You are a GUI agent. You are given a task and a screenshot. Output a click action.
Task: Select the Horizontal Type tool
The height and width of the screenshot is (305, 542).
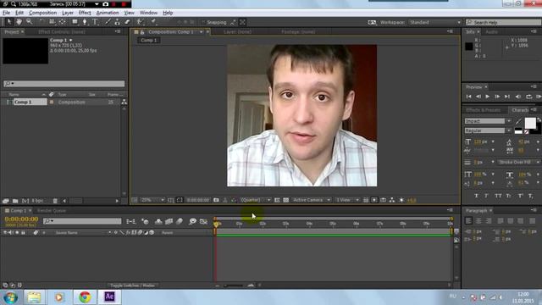tap(95, 22)
